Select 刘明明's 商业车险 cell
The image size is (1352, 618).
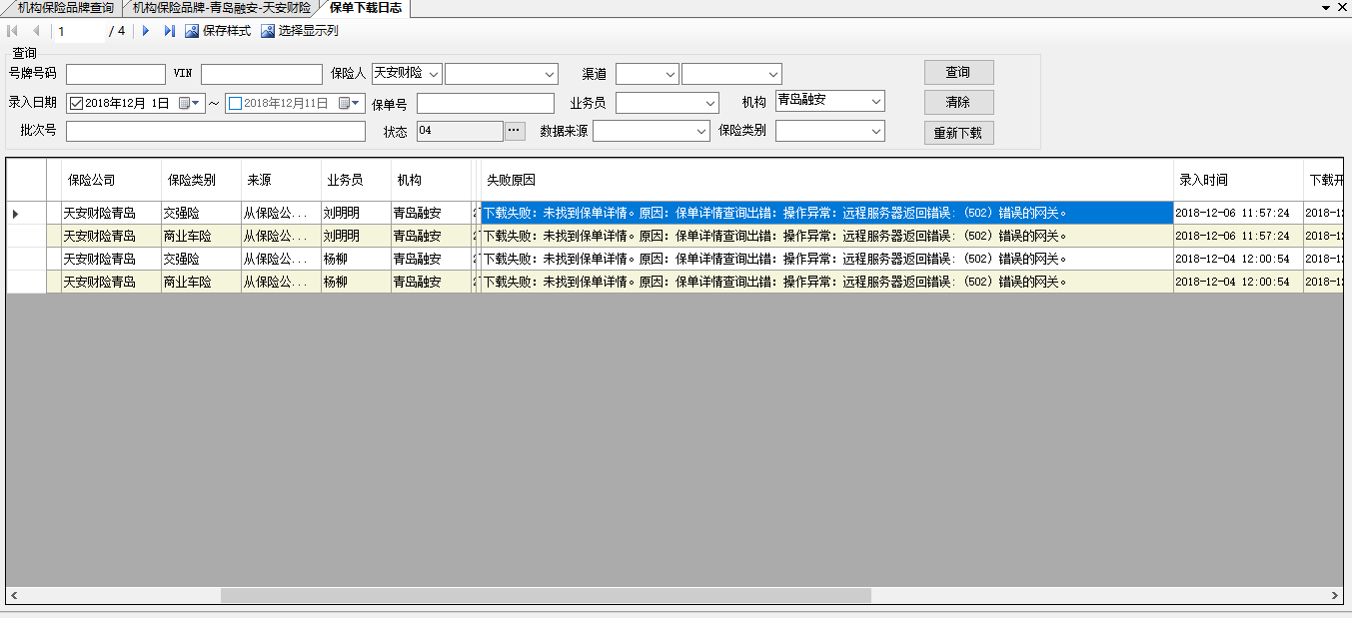(x=201, y=237)
